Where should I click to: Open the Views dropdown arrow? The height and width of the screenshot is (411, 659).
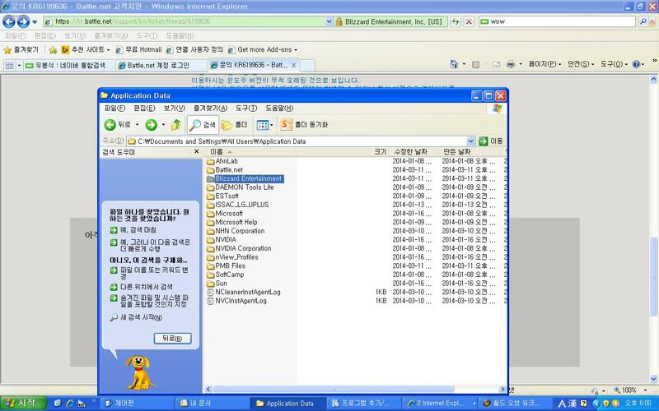click(x=272, y=125)
